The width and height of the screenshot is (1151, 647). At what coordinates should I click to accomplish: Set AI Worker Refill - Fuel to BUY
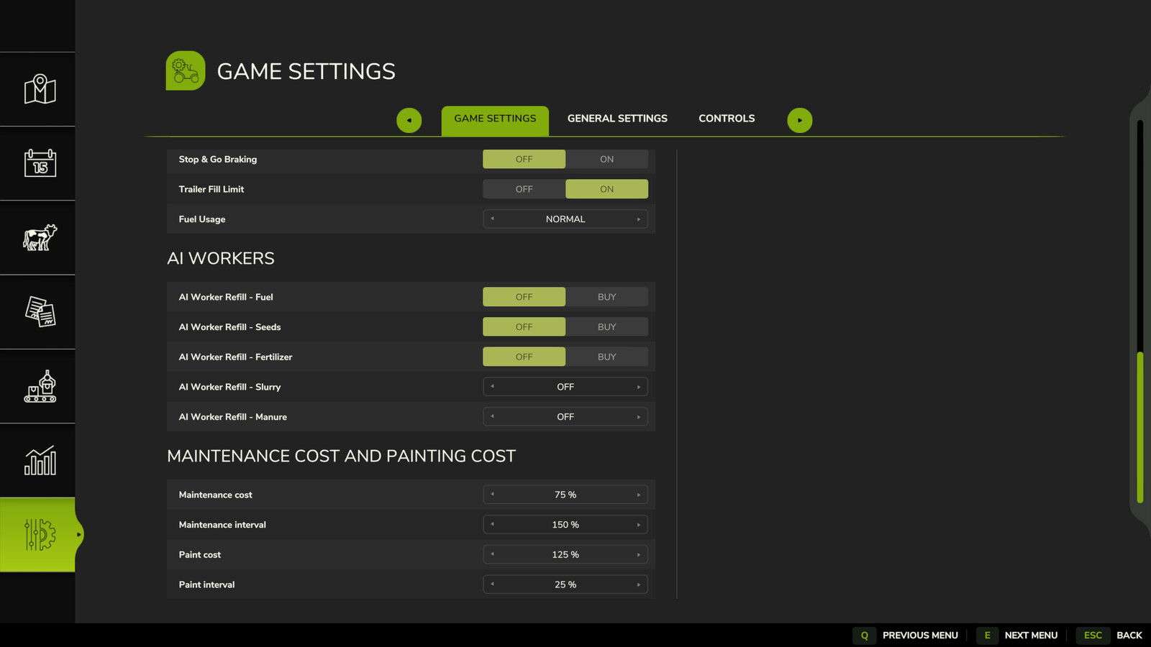(606, 296)
